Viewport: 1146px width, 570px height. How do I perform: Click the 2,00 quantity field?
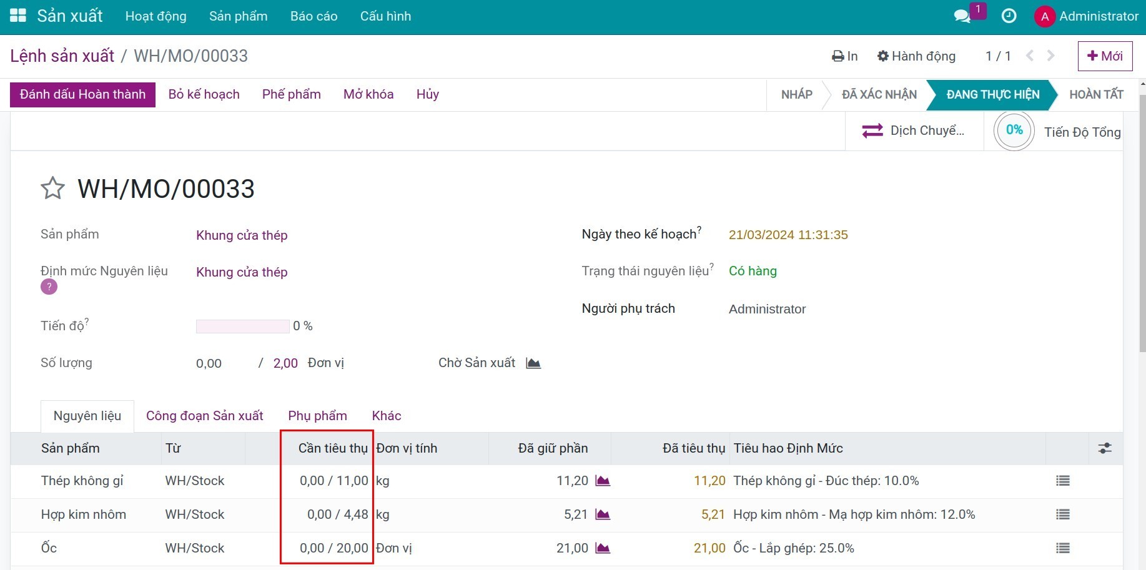(x=285, y=363)
